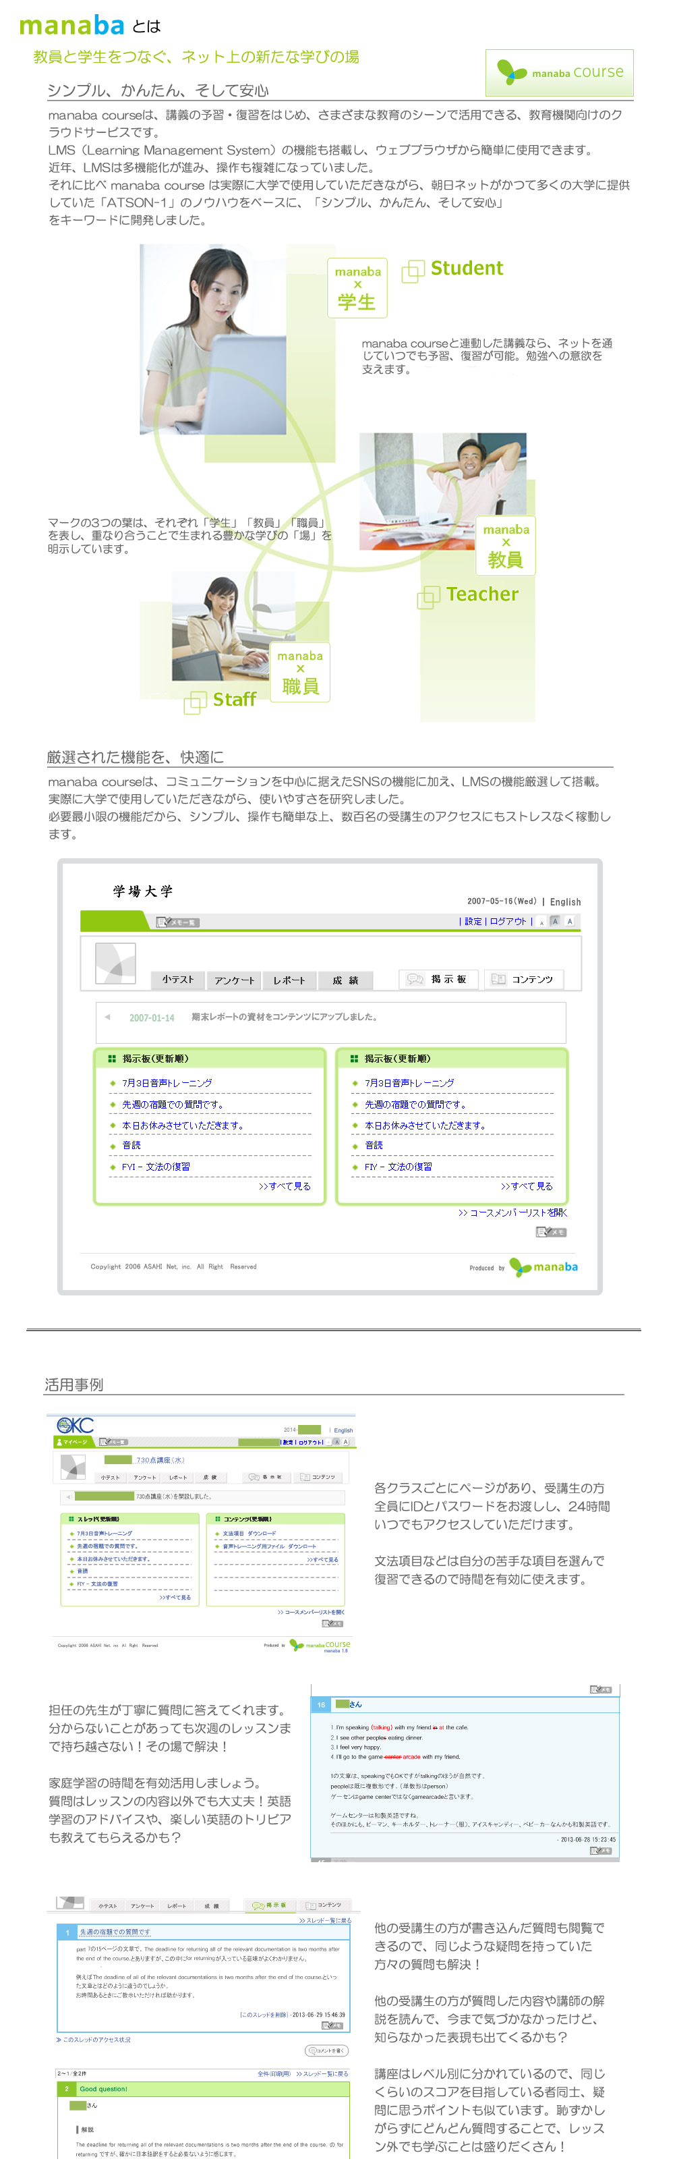Click the ログアウト link in 学場大学 demo
Viewport: 677px width, 2180px height.
[x=508, y=922]
